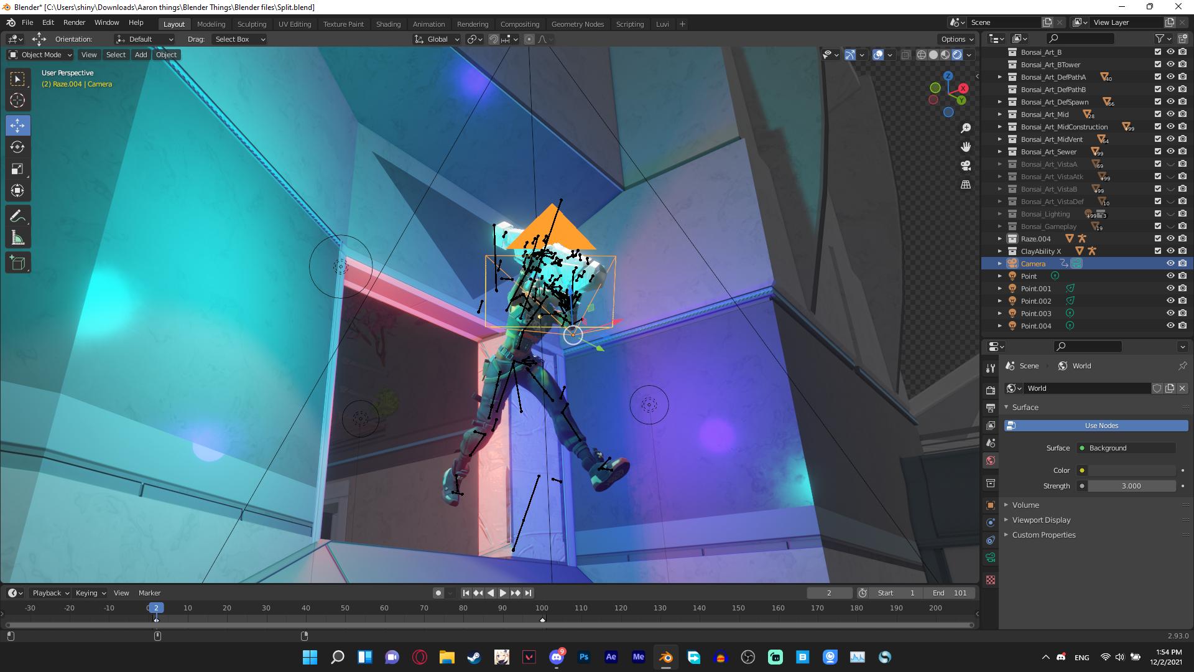Select the Annotate tool

18,215
